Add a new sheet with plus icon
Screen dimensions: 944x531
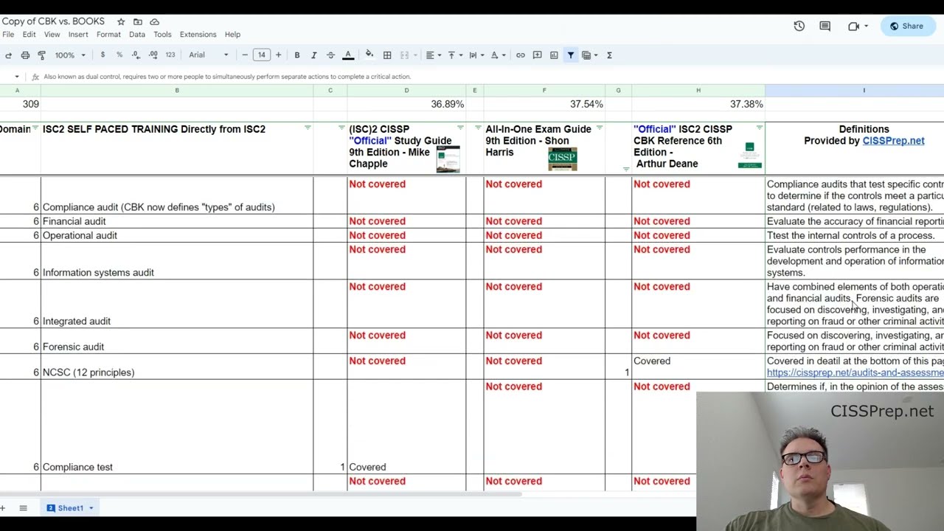coord(3,508)
